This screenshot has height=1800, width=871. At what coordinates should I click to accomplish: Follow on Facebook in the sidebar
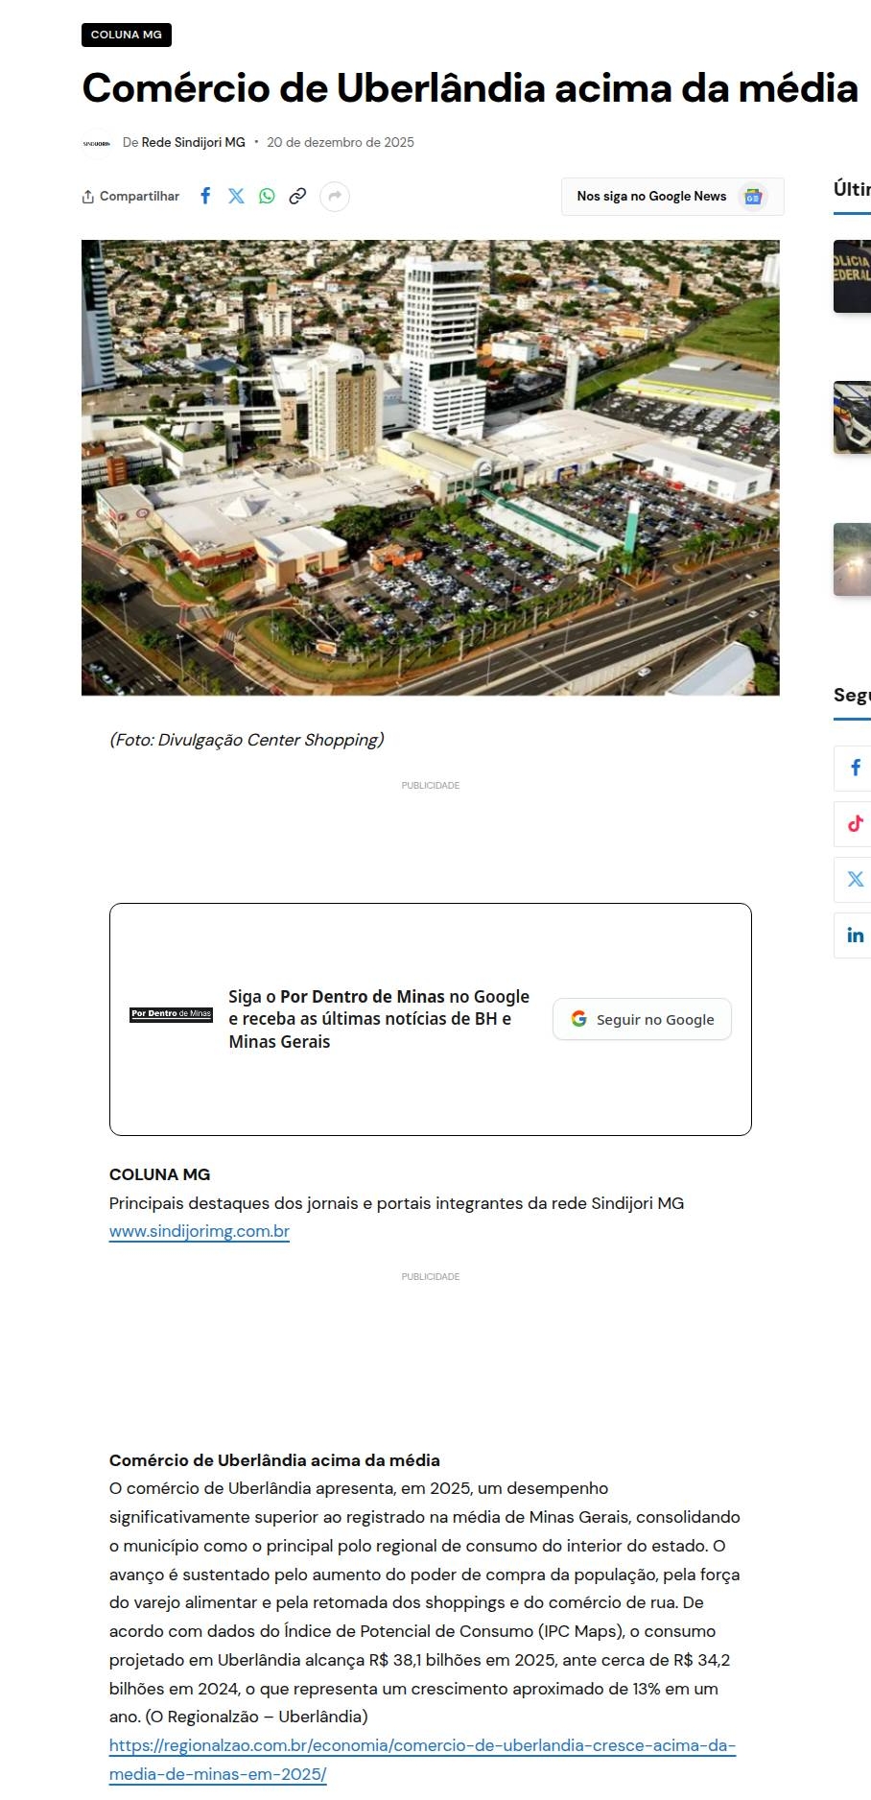point(855,768)
